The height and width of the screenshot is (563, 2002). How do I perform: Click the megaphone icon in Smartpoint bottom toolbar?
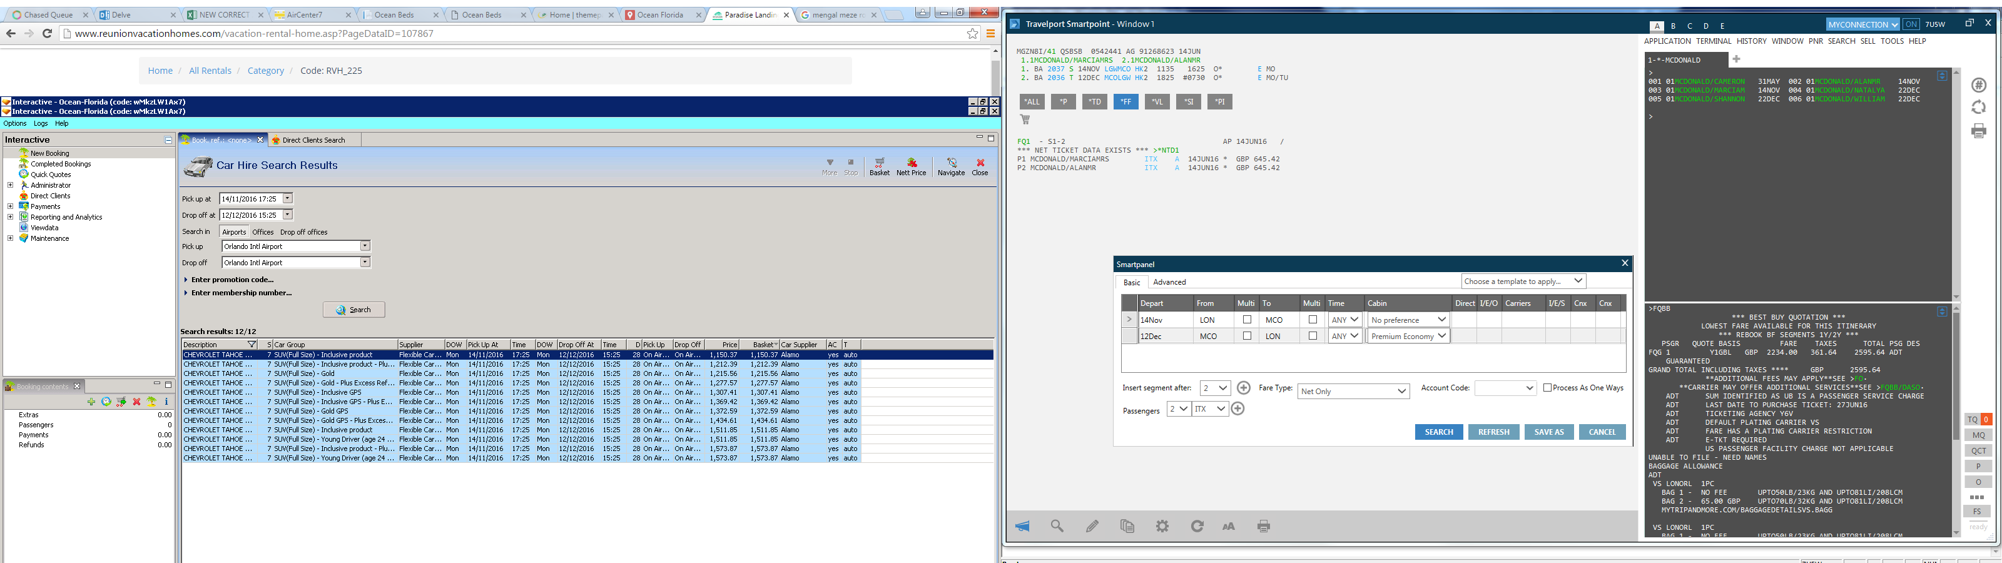coord(1023,527)
